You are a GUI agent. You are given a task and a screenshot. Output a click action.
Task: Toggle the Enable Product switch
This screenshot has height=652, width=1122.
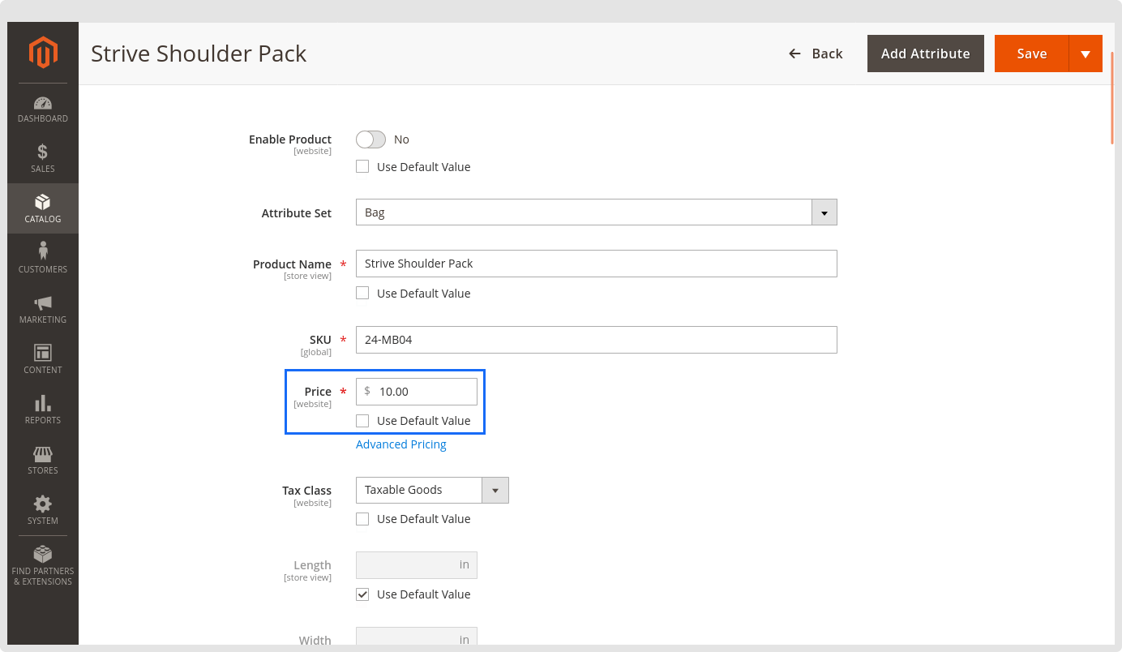(370, 139)
